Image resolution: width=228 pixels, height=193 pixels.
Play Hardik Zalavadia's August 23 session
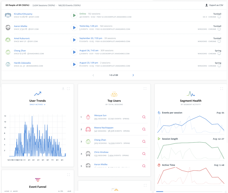click(74, 64)
